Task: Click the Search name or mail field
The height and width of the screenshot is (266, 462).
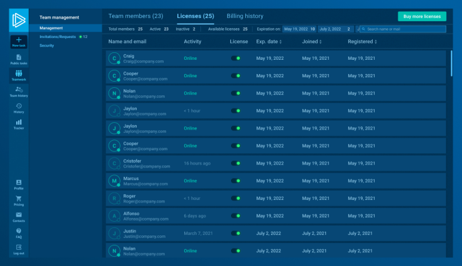Action: click(405, 29)
